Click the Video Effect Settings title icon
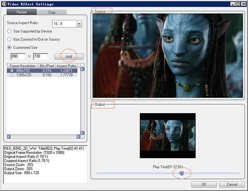This screenshot has width=248, height=191. [x=4, y=4]
